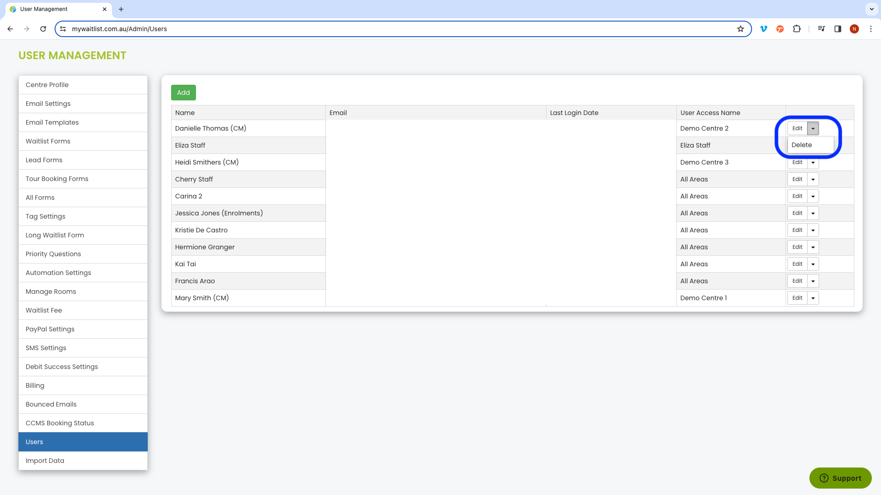
Task: Open the tab search dropdown arrow
Action: point(871,9)
